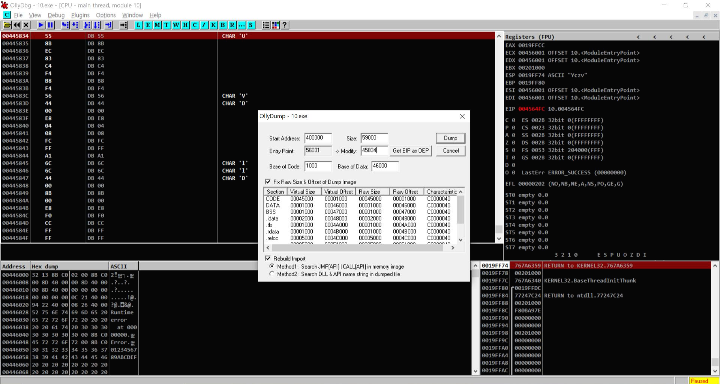Show Log window with L icon
Viewport: 720px width, 384px height.
[139, 25]
